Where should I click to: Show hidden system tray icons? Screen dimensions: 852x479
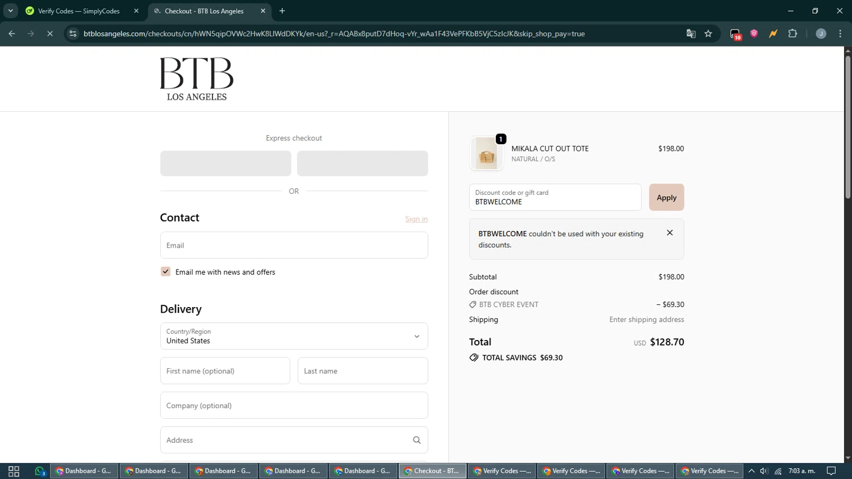[x=751, y=471]
